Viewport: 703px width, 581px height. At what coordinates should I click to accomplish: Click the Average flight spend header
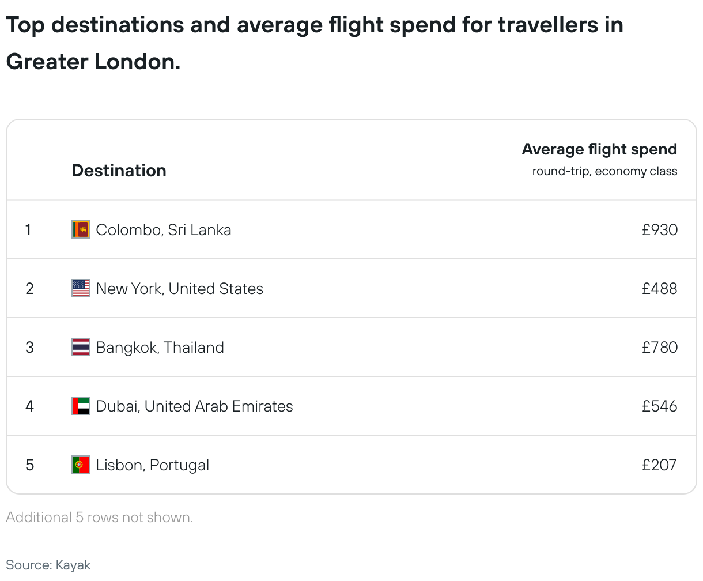point(599,149)
